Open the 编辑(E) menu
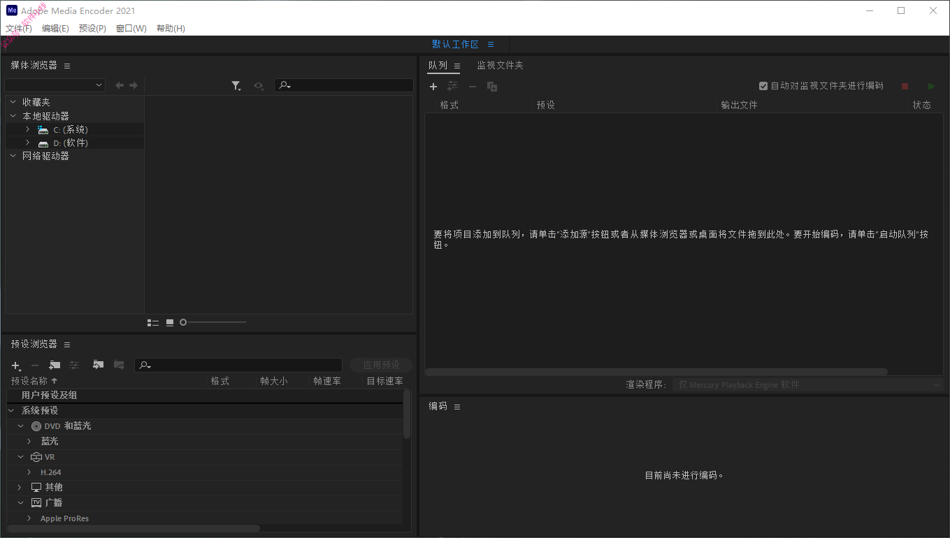The height and width of the screenshot is (538, 950). pyautogui.click(x=55, y=29)
